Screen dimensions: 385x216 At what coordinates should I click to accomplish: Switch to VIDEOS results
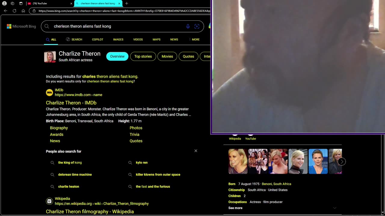click(138, 40)
